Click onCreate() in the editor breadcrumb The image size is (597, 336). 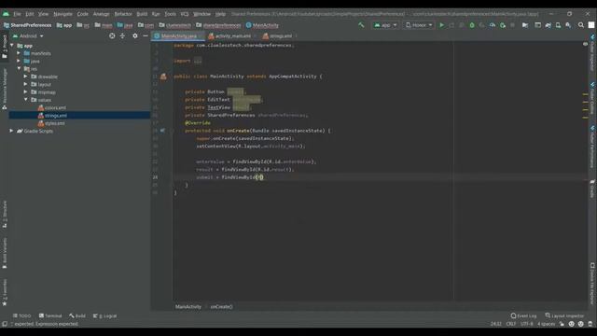tap(222, 307)
